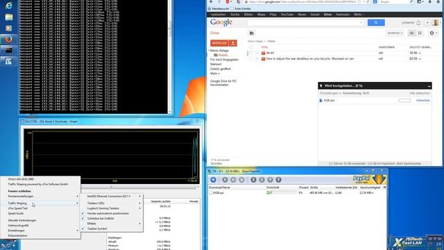Click the horizontal scrollbar under the graph
444x250 pixels.
pyautogui.click(x=111, y=187)
